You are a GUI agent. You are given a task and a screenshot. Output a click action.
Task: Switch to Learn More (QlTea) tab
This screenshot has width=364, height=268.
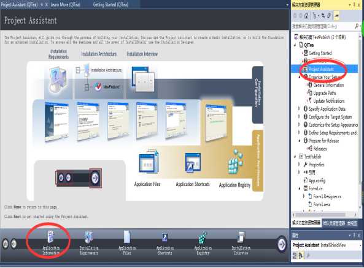coord(65,4)
